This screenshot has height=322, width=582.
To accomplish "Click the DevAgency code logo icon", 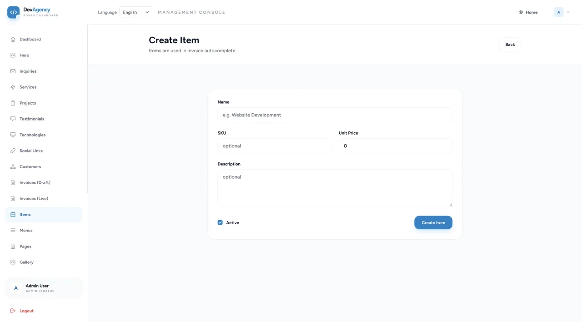I will pos(13,12).
